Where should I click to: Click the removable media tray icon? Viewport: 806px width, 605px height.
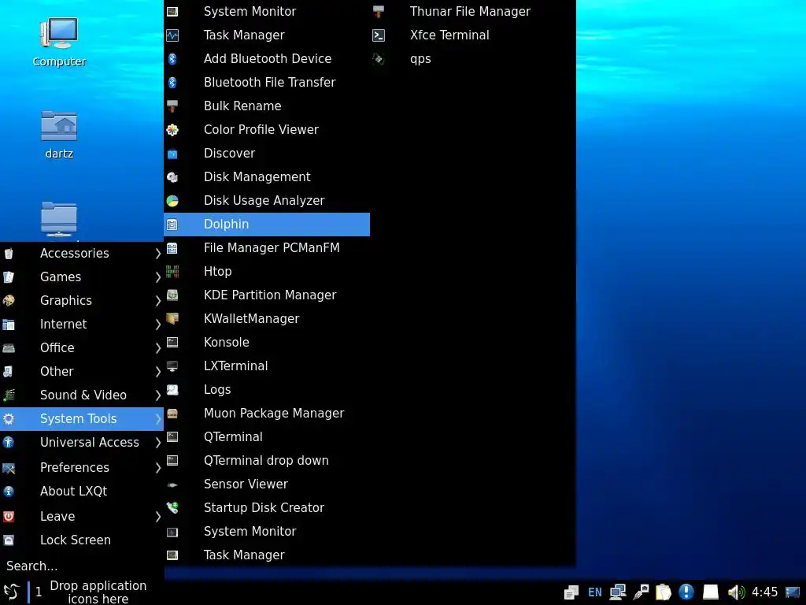tap(711, 592)
